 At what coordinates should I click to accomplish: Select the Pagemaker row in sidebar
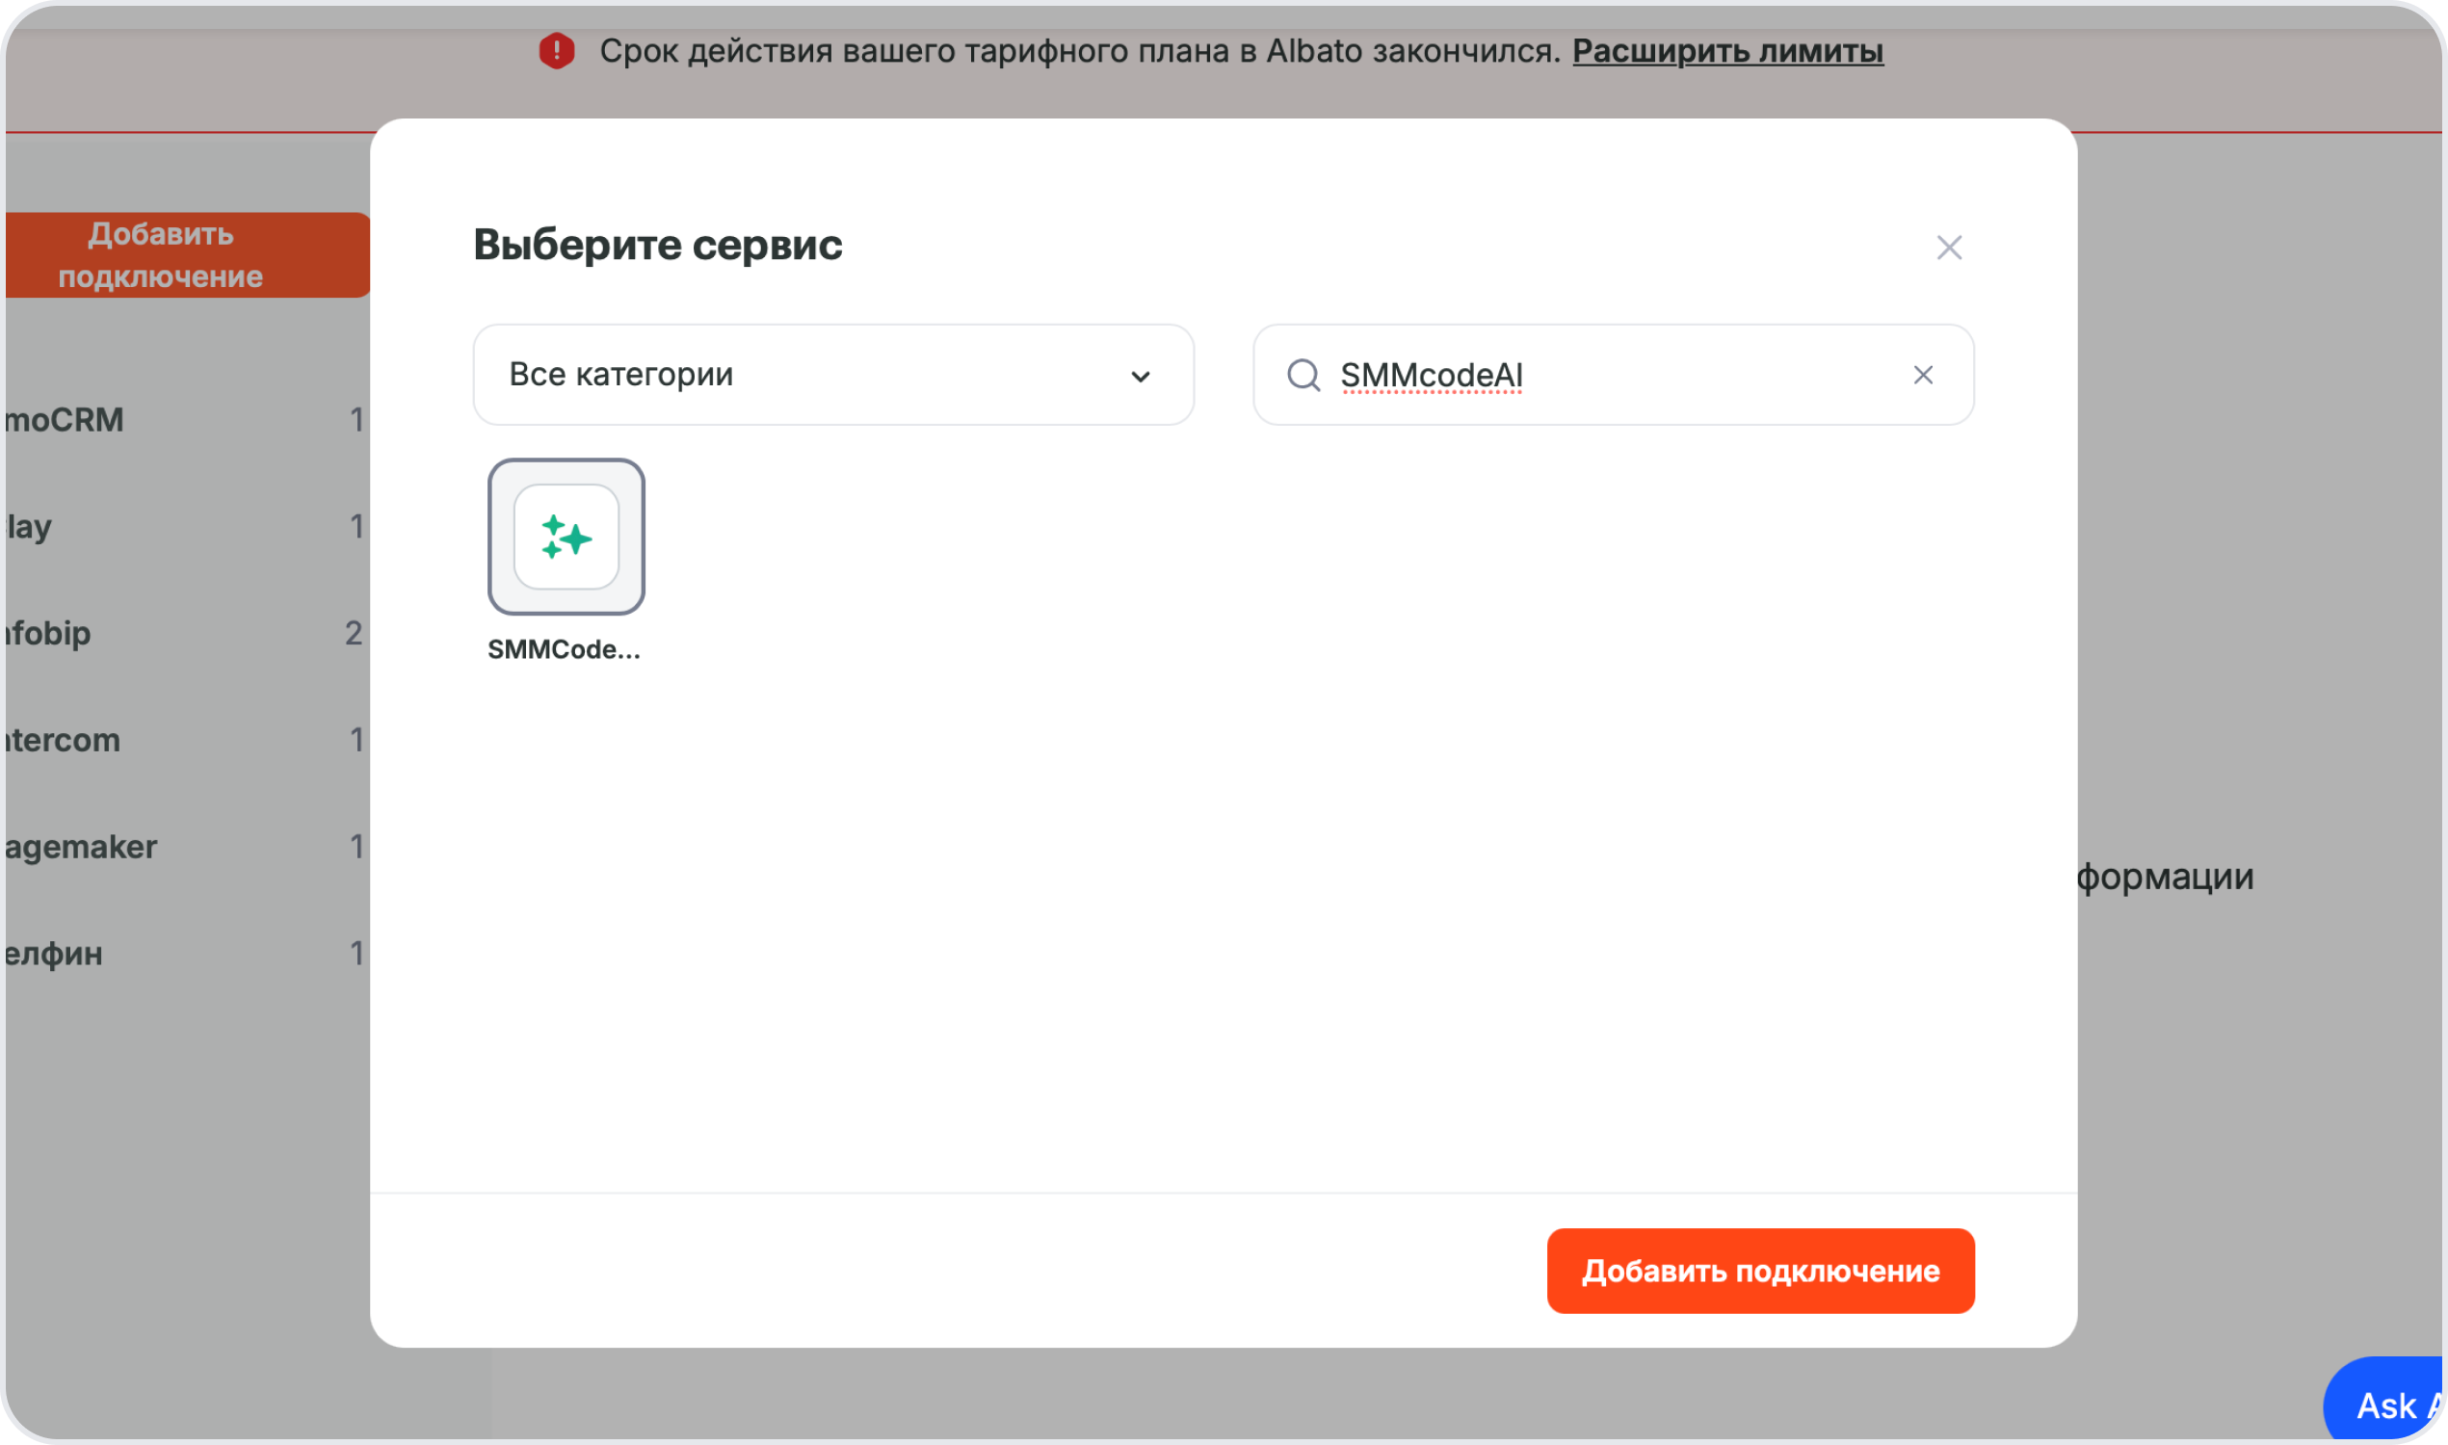(x=185, y=846)
